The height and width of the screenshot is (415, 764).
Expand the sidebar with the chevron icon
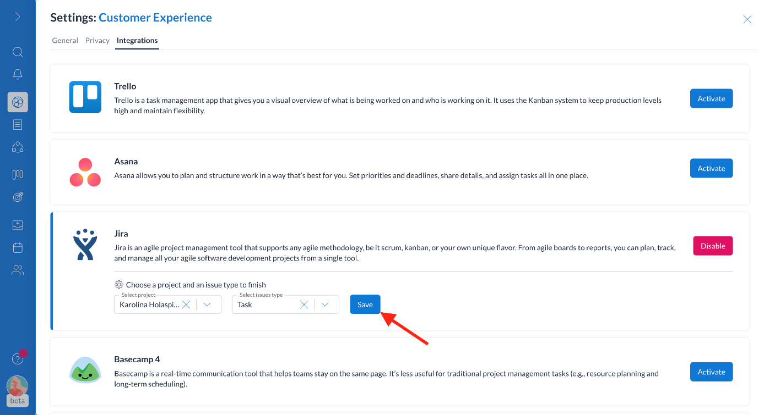pos(18,16)
